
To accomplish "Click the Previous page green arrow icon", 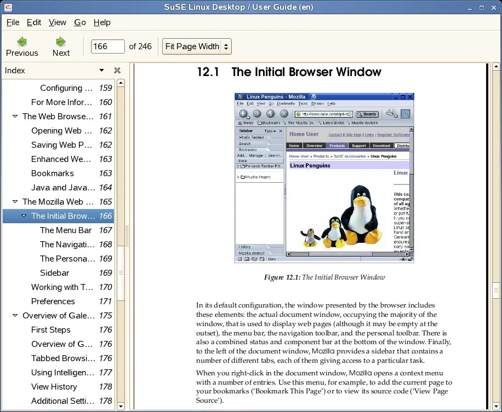I will click(x=21, y=40).
